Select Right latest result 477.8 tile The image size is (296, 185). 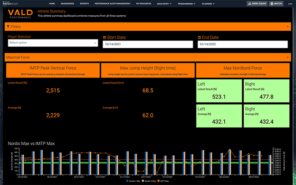(266, 91)
